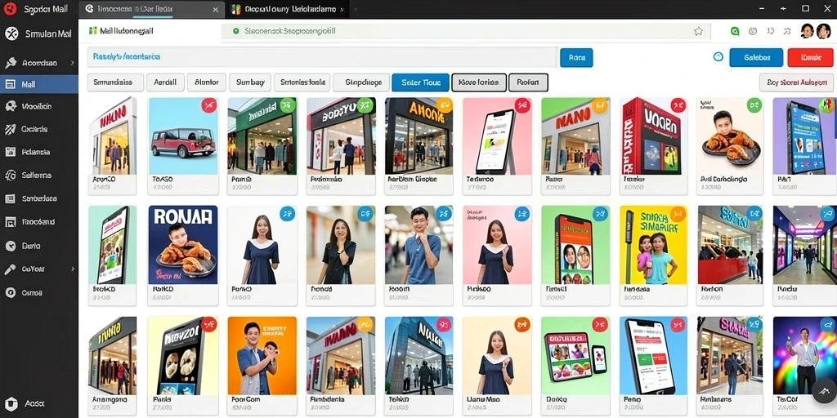Click the GaYoar pencil icon in the sidebar

click(10, 269)
